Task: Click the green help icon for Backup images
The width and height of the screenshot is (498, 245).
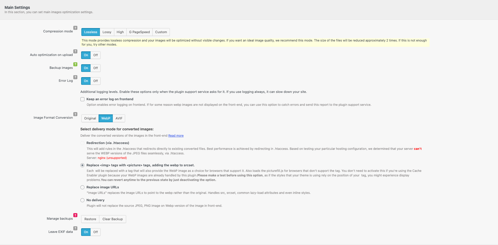Action: [x=75, y=64]
